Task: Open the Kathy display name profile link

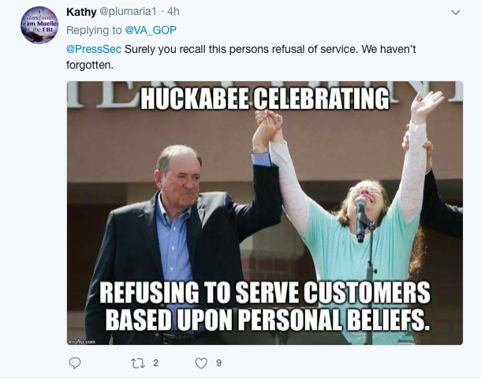Action: [x=81, y=12]
